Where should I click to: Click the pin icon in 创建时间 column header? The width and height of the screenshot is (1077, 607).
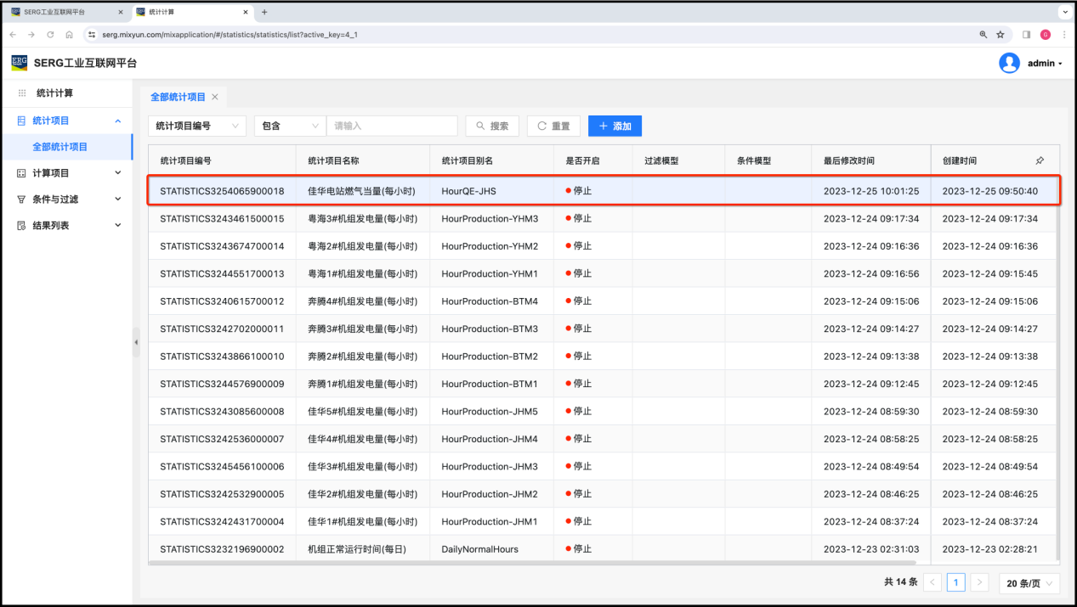[x=1040, y=160]
